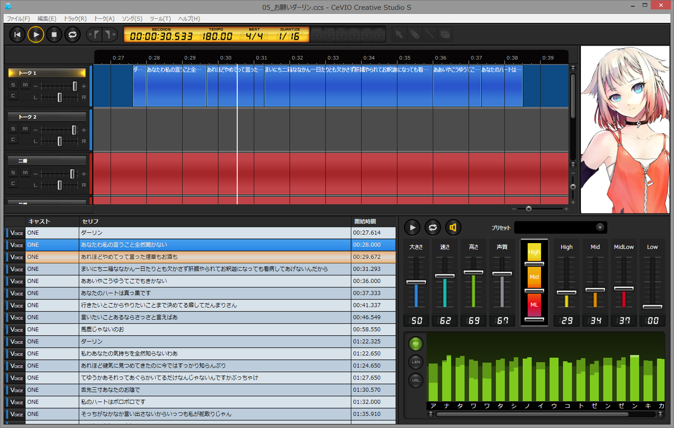Toggle the C button on トーク 1

(13, 96)
